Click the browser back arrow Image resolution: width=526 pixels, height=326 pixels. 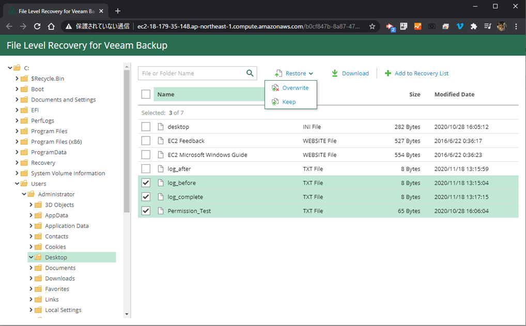9,26
